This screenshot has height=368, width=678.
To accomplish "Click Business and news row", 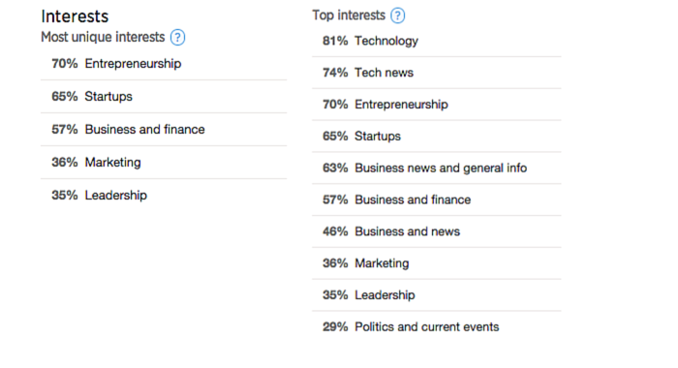I will tap(436, 231).
